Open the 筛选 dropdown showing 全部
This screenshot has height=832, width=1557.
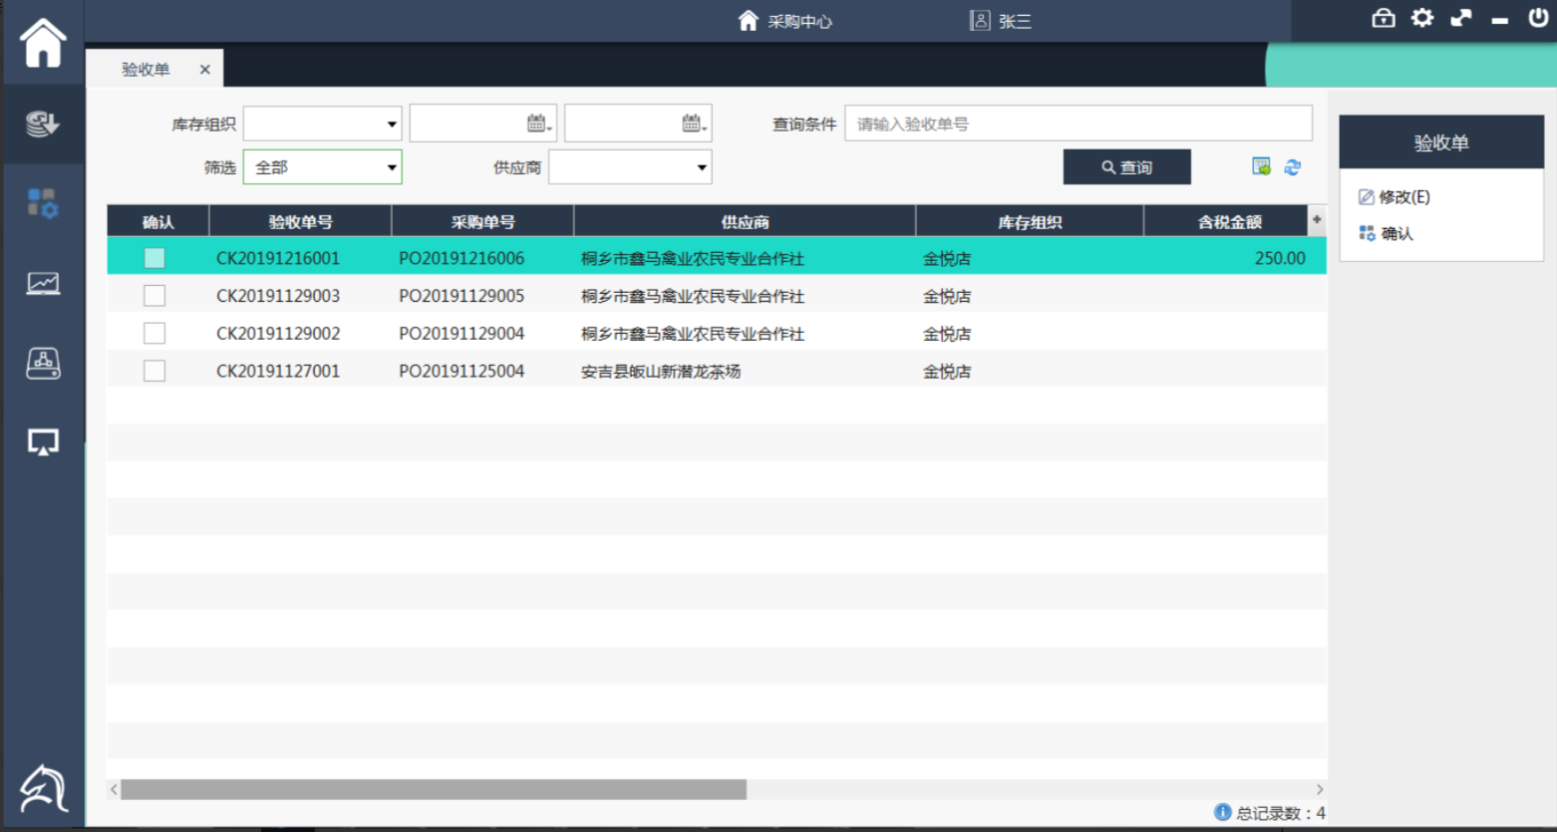(x=391, y=167)
